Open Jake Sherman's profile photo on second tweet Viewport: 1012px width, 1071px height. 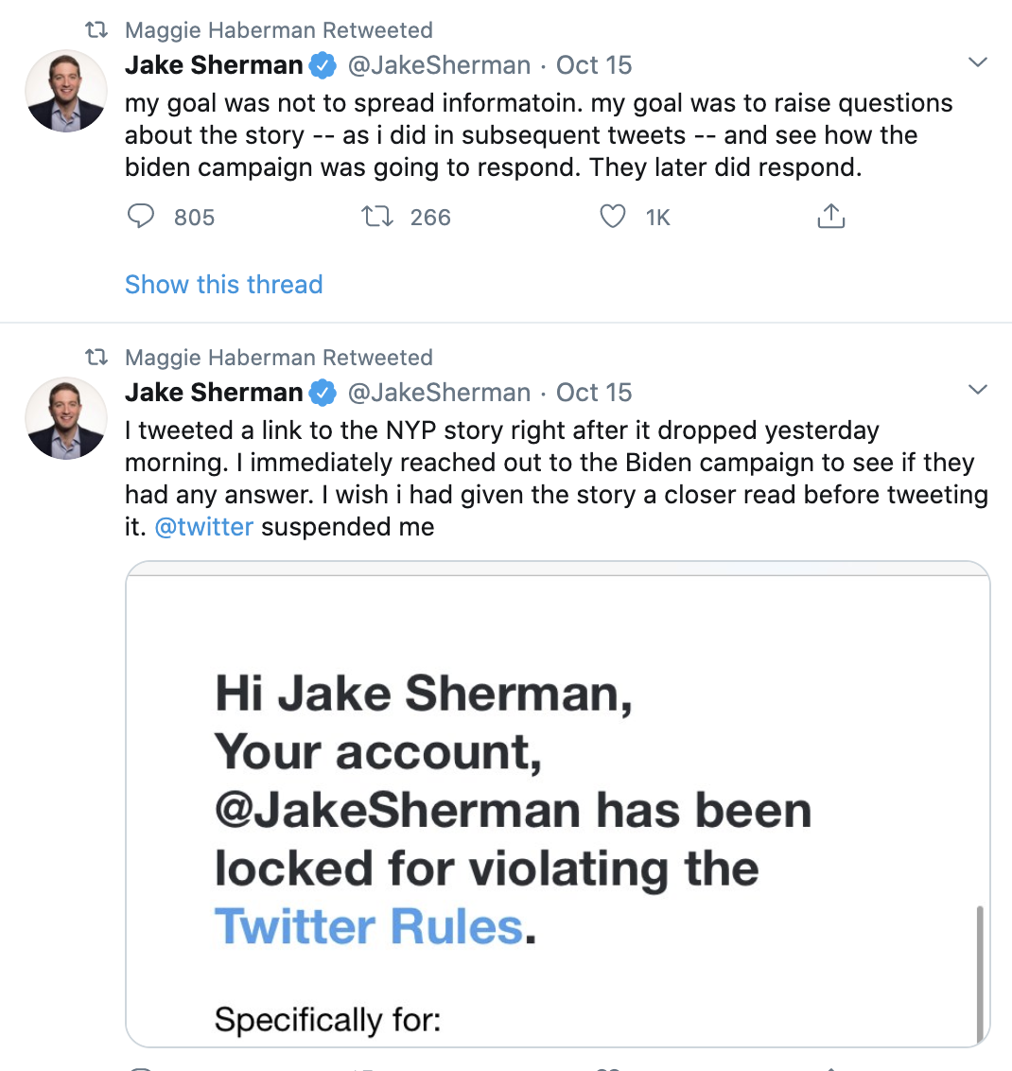coord(65,418)
